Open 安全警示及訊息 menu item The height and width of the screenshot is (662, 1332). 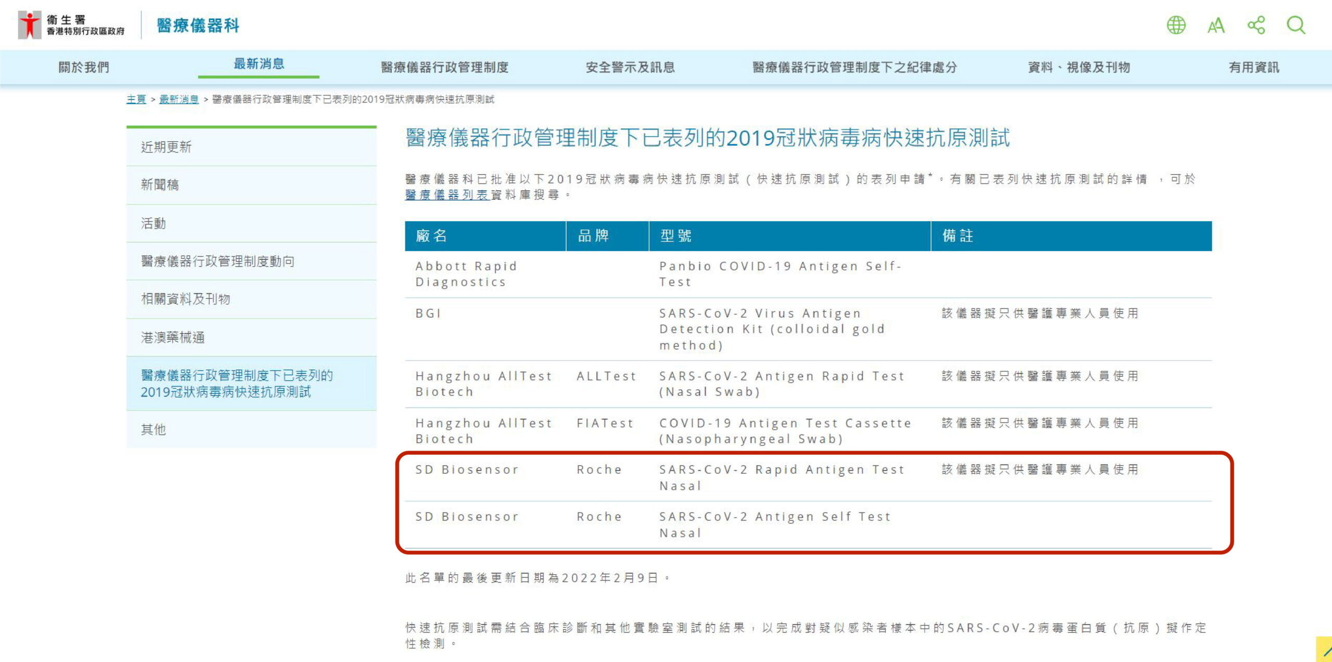click(630, 67)
